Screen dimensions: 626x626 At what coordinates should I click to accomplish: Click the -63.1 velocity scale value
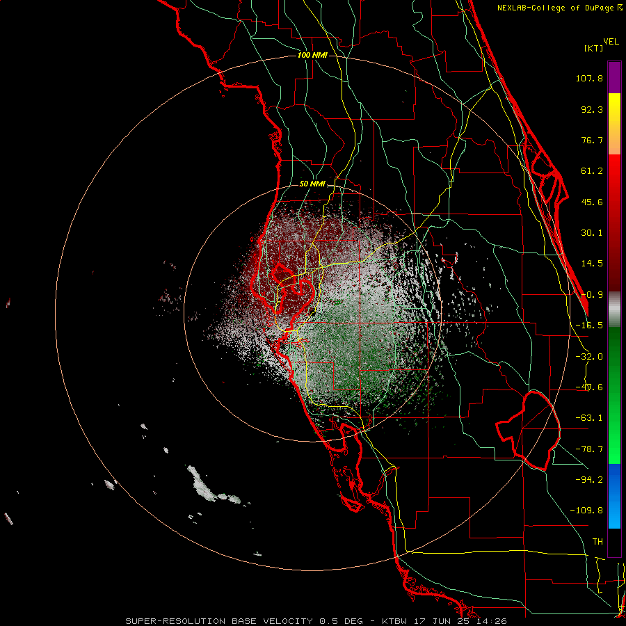(589, 418)
